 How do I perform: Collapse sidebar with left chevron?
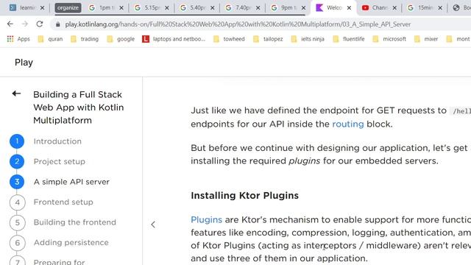click(x=153, y=225)
